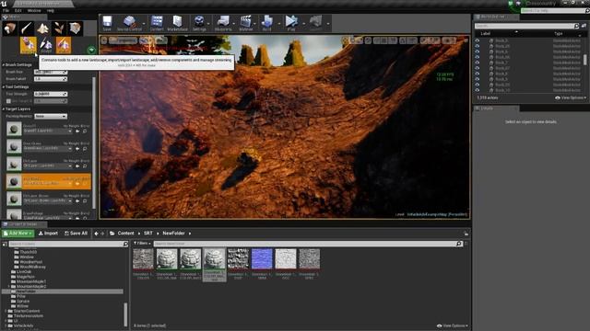Switch to Landscape mode icon
The width and height of the screenshot is (590, 331).
[x=42, y=29]
